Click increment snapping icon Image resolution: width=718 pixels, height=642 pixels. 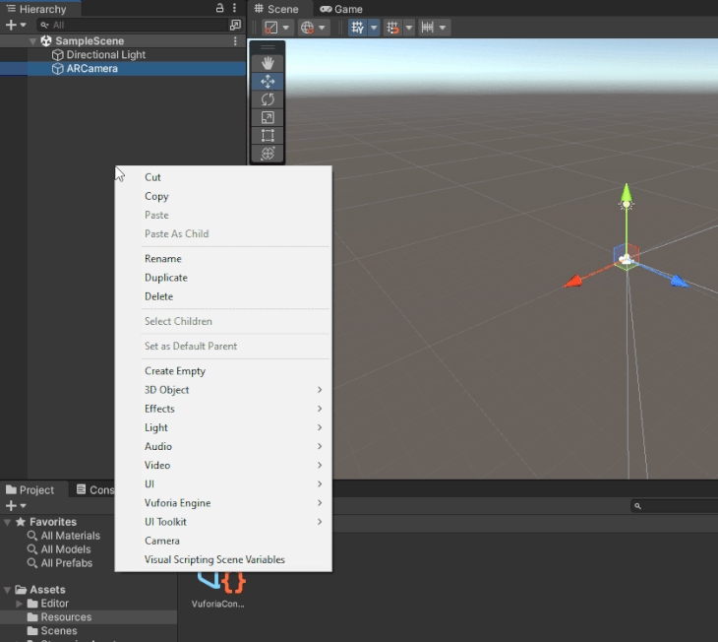coord(427,28)
